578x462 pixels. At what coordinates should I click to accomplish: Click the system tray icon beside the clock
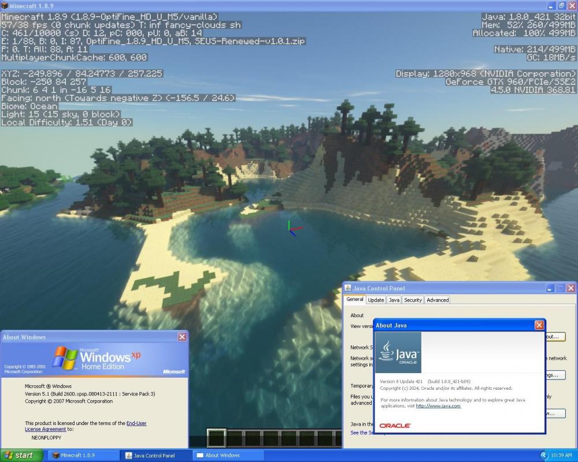click(544, 456)
